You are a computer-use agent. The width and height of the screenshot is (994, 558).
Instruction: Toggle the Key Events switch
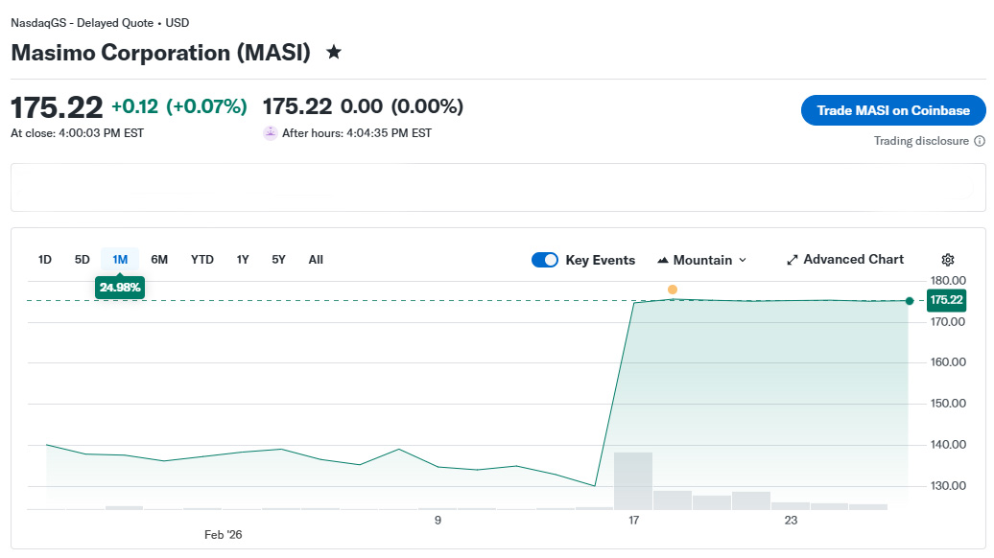click(545, 260)
